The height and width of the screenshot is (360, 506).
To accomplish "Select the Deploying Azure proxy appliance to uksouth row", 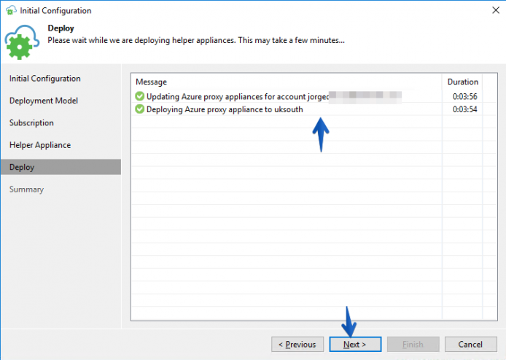I will tap(306, 109).
